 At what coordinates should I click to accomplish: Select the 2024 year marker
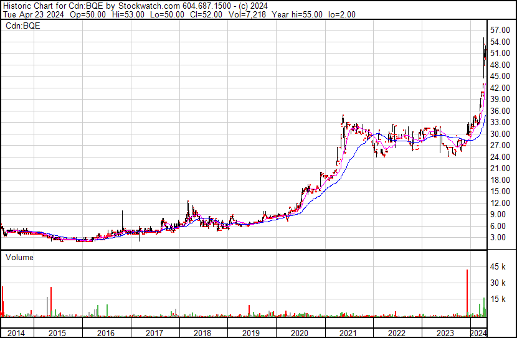pos(478,333)
